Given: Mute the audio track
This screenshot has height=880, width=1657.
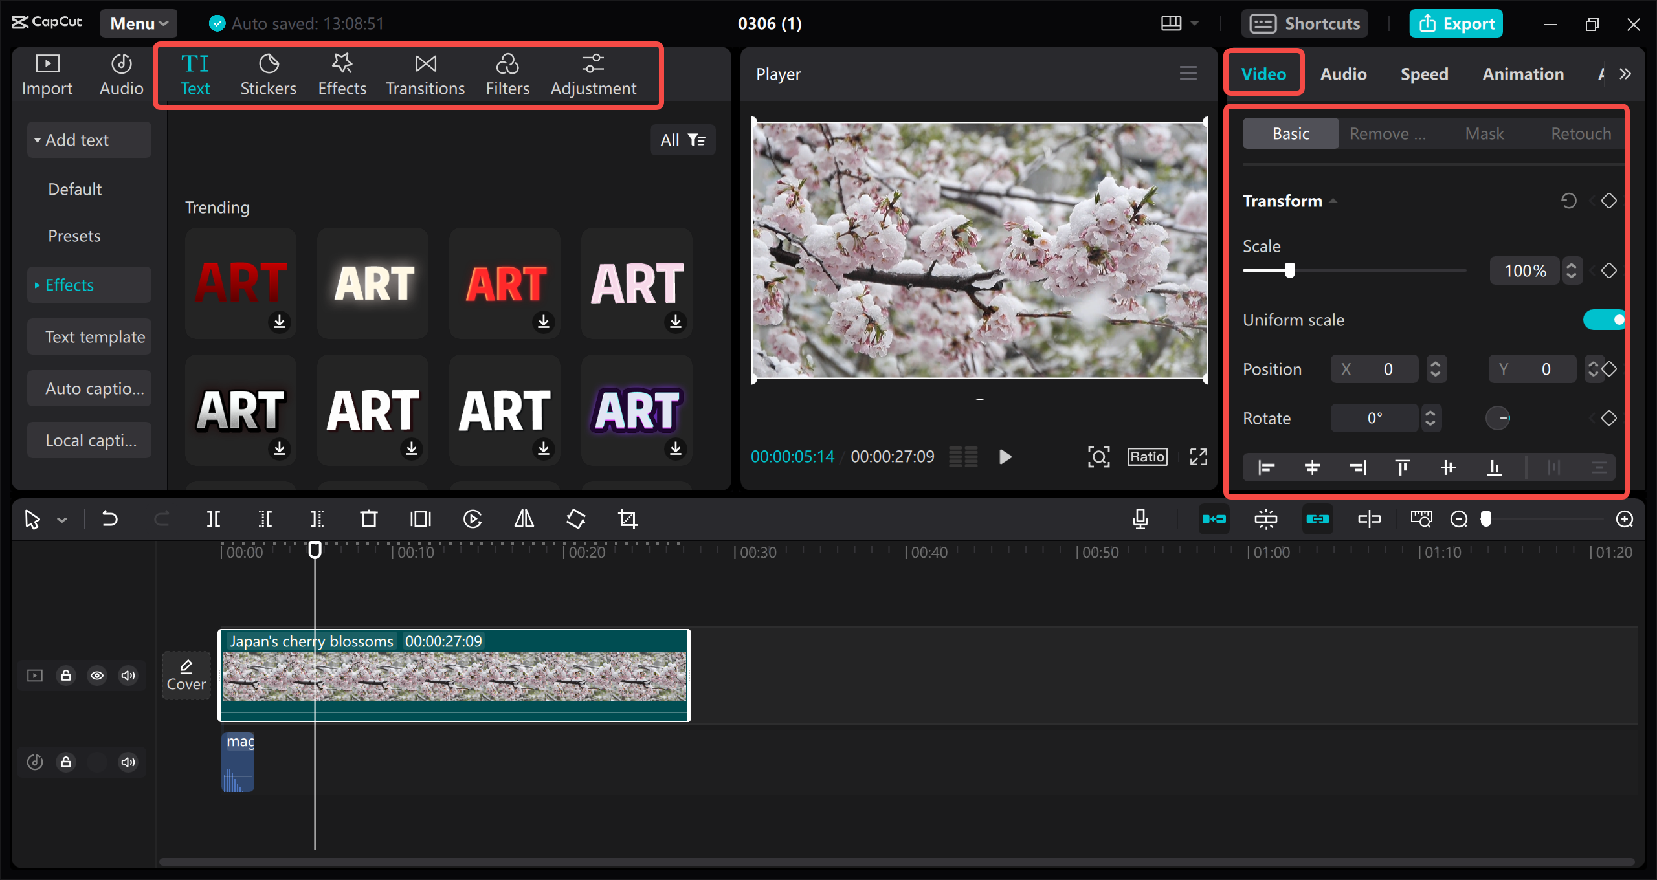Looking at the screenshot, I should (x=128, y=762).
